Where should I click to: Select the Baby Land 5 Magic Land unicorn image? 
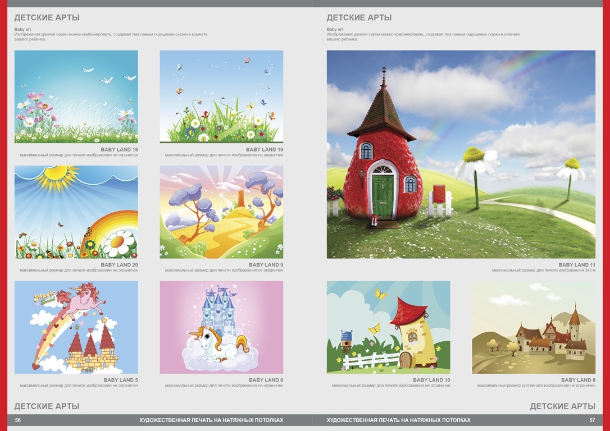[x=76, y=327]
